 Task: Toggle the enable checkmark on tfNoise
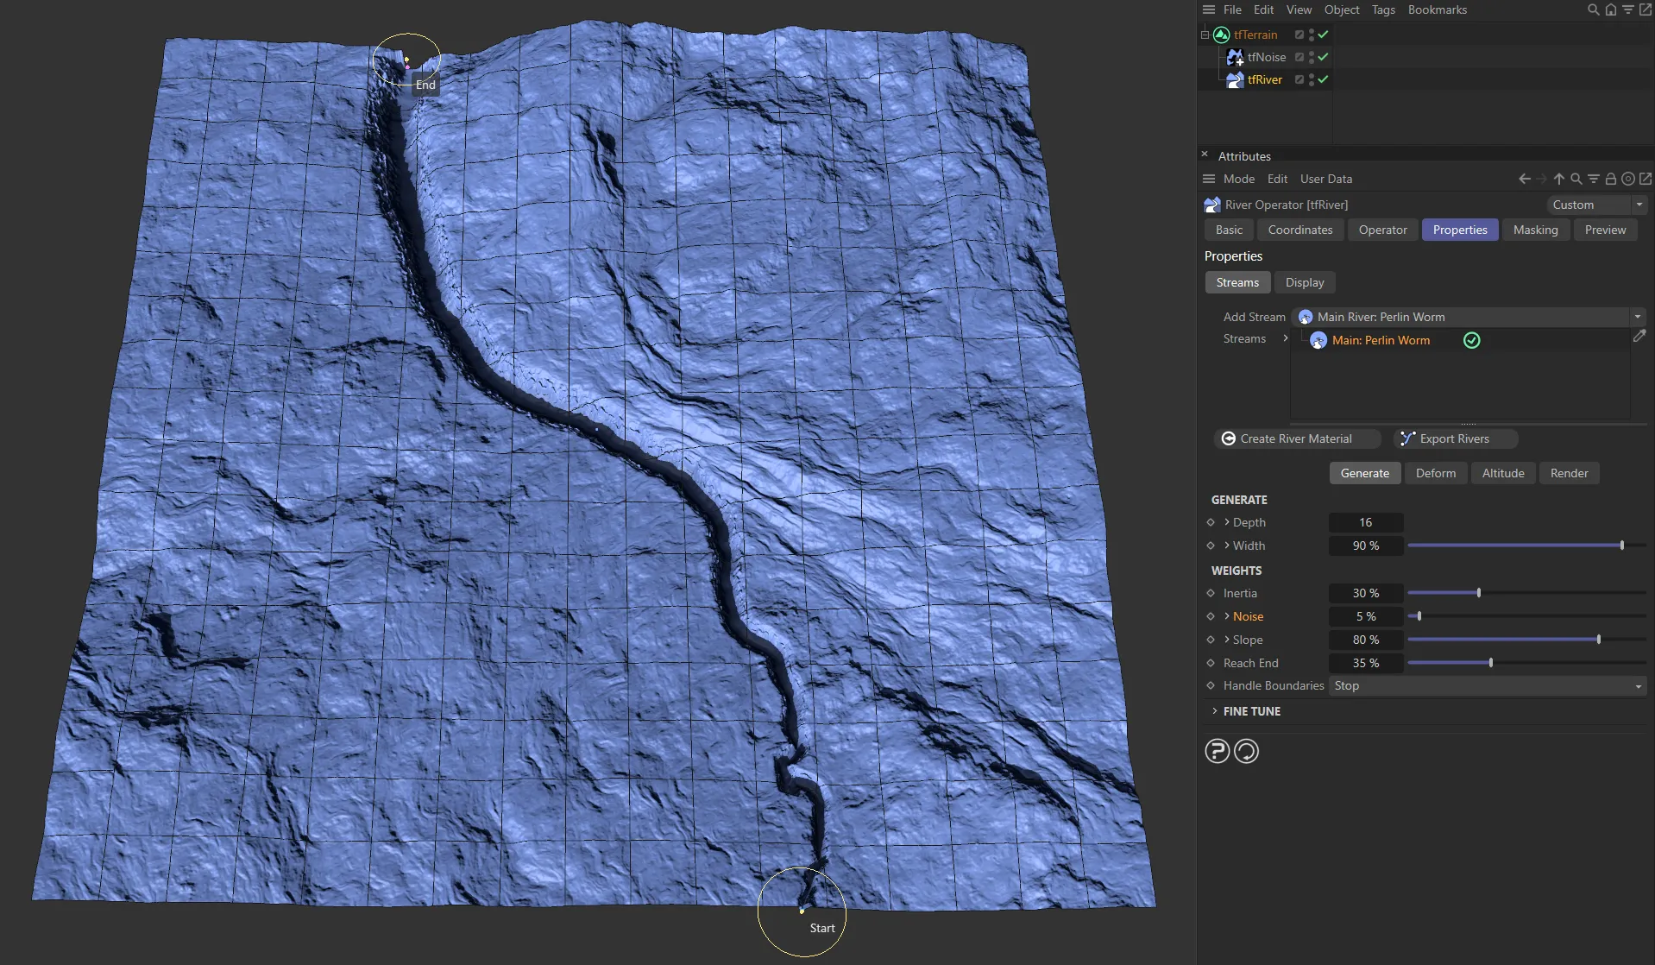[x=1321, y=57]
